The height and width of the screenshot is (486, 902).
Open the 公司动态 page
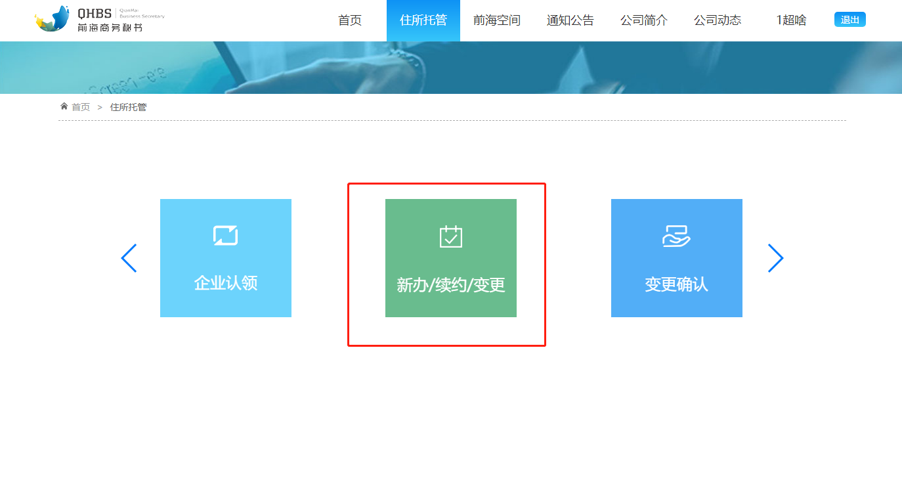click(x=717, y=20)
